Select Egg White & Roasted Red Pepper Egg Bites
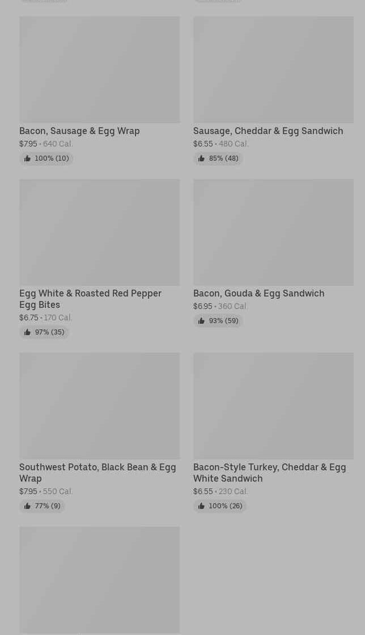 click(x=90, y=299)
